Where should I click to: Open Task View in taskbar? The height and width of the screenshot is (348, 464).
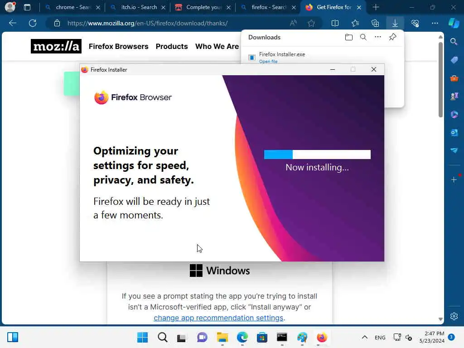pyautogui.click(x=181, y=337)
